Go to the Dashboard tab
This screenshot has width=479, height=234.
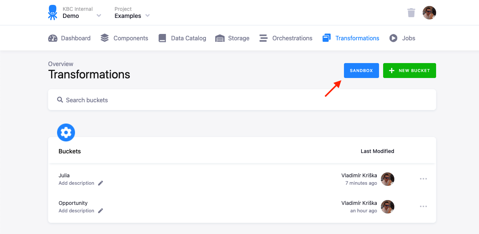coord(69,38)
